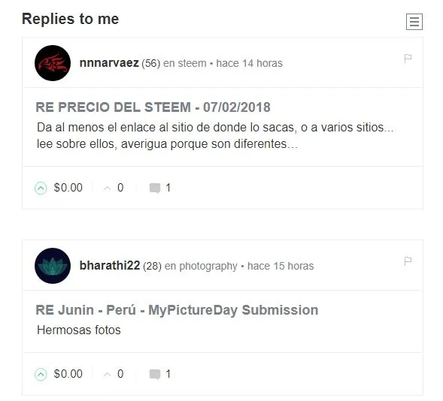The width and height of the screenshot is (443, 401).
Task: Open RE Junin - Perú MyPictureDay title
Action: pyautogui.click(x=177, y=310)
